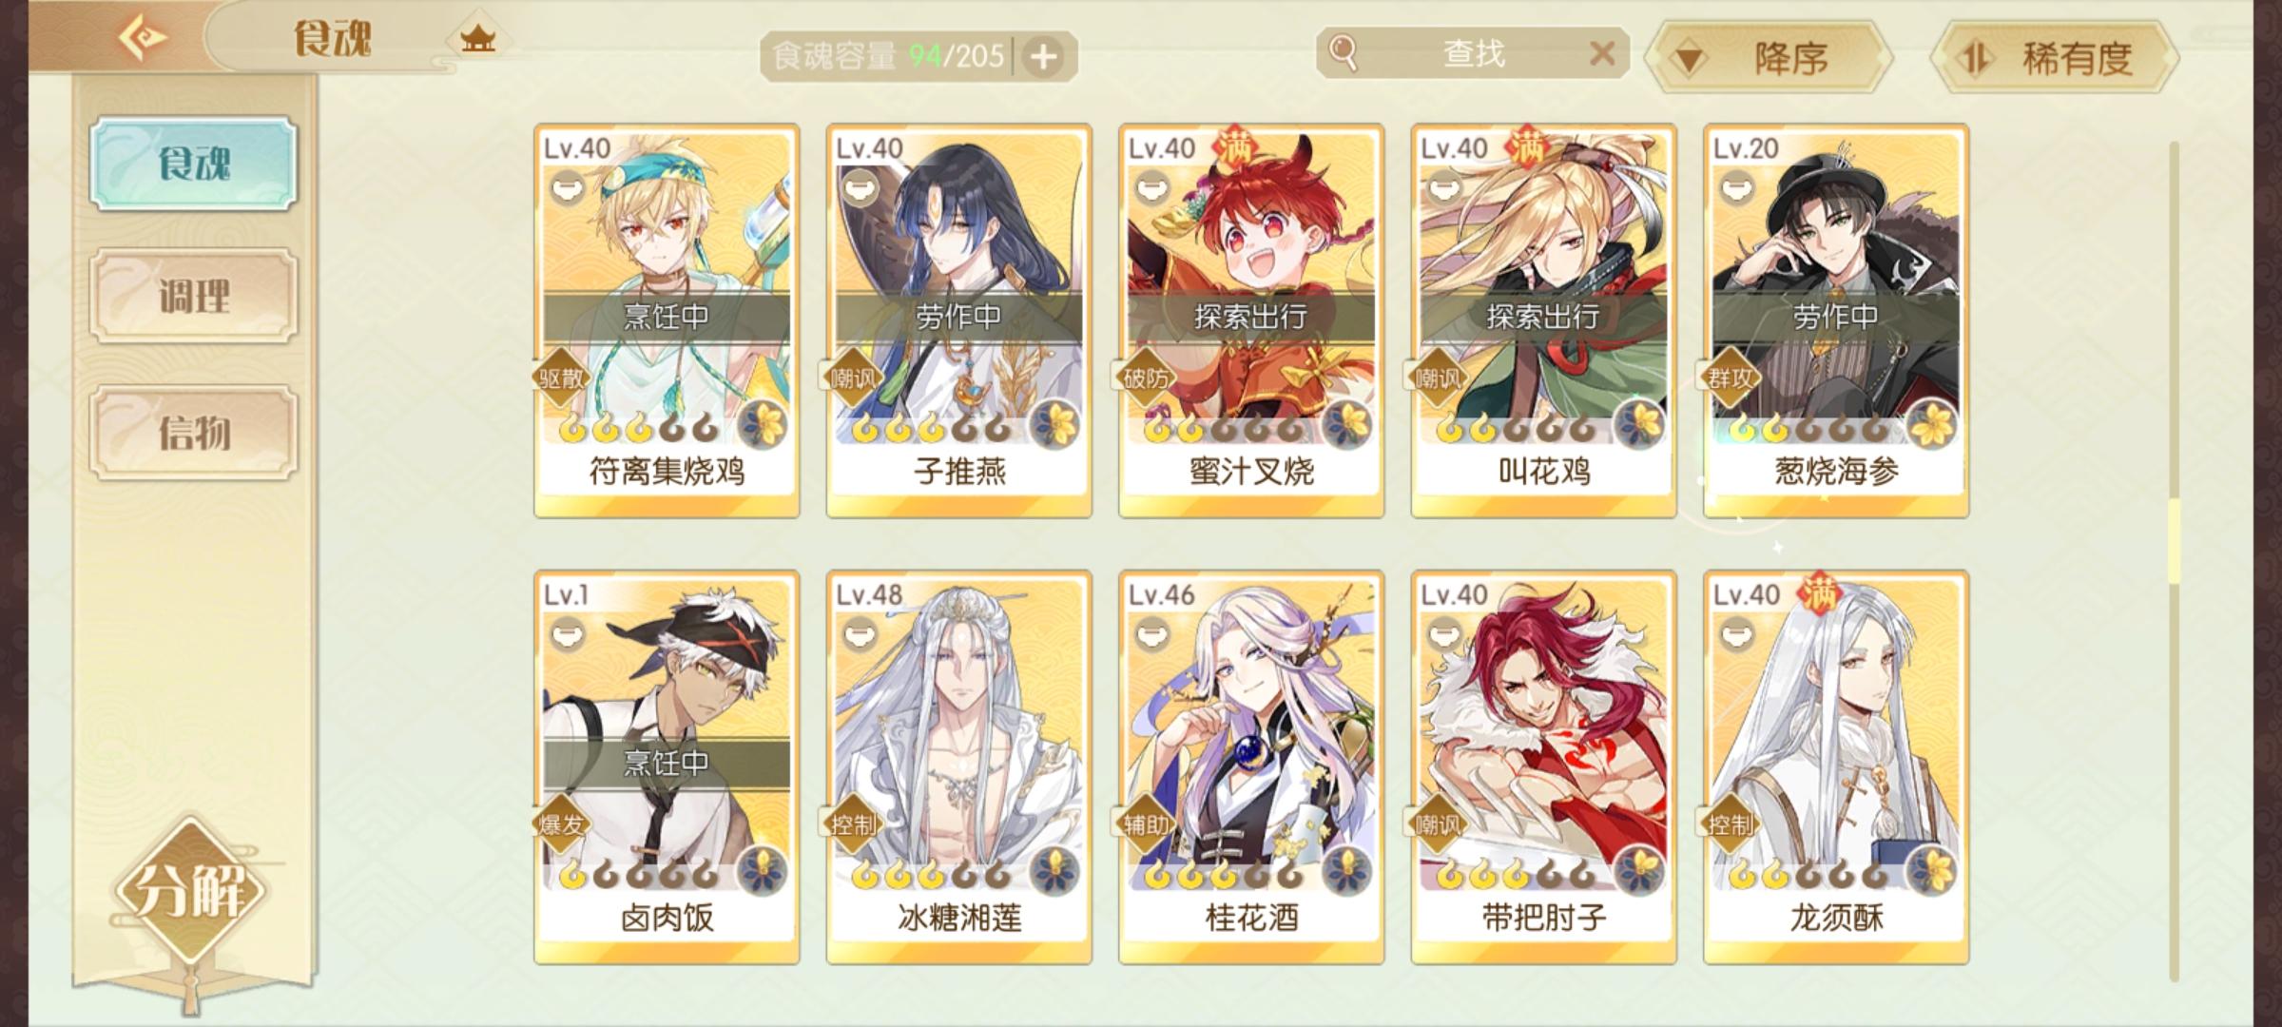2282x1027 pixels.
Task: Open the 卤肉饭 character card
Action: (667, 767)
